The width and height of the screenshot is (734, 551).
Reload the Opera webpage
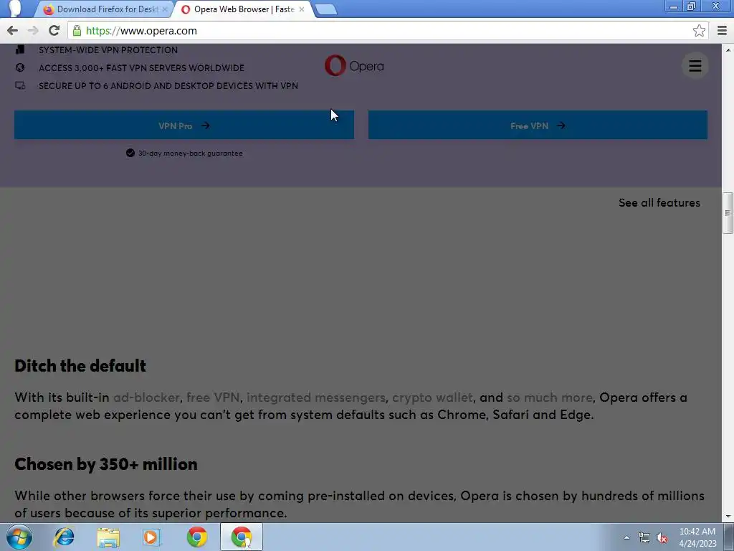(54, 31)
